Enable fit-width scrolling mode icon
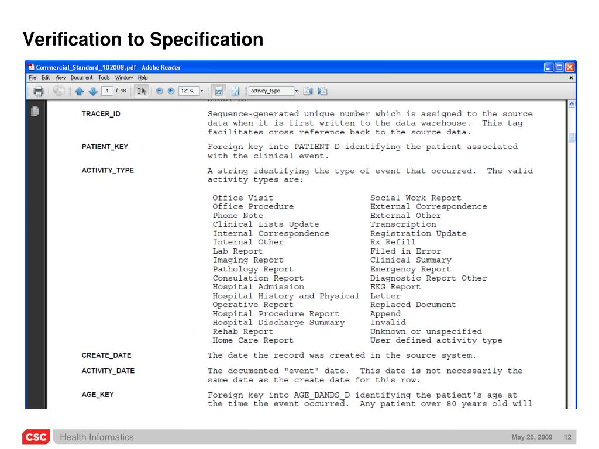 pyautogui.click(x=219, y=91)
